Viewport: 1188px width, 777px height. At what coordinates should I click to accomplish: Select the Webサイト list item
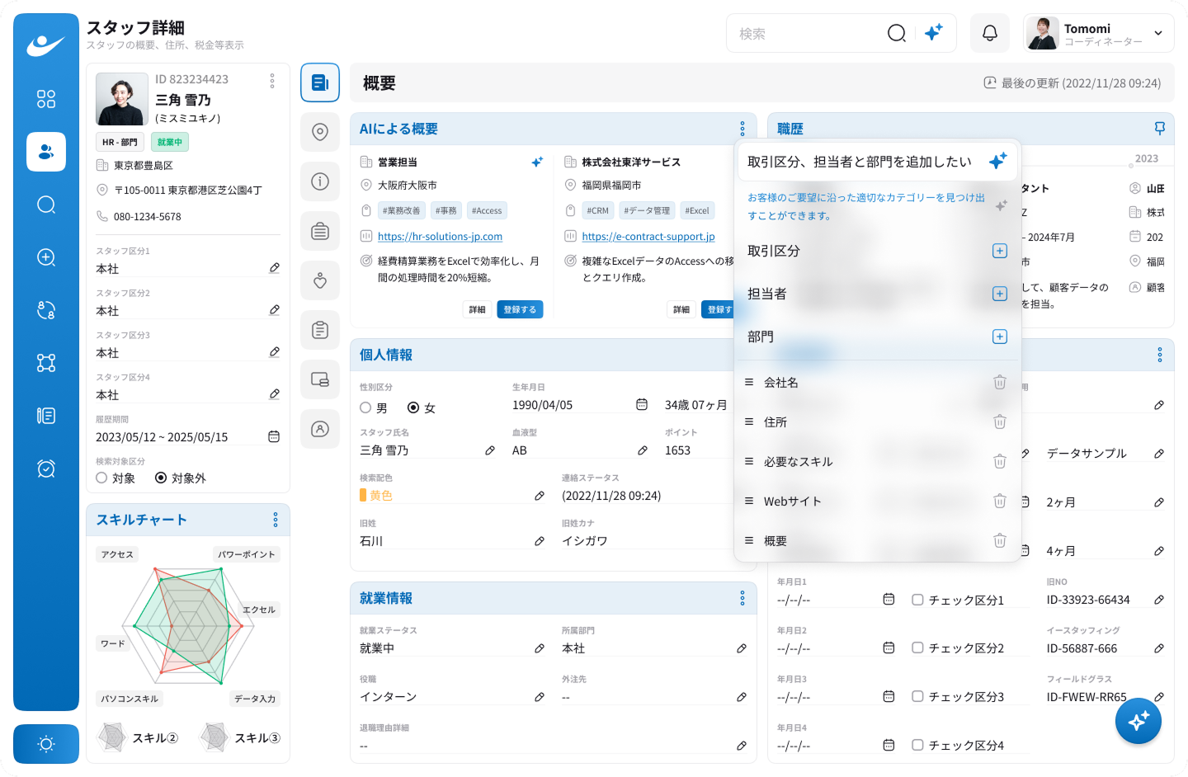792,501
